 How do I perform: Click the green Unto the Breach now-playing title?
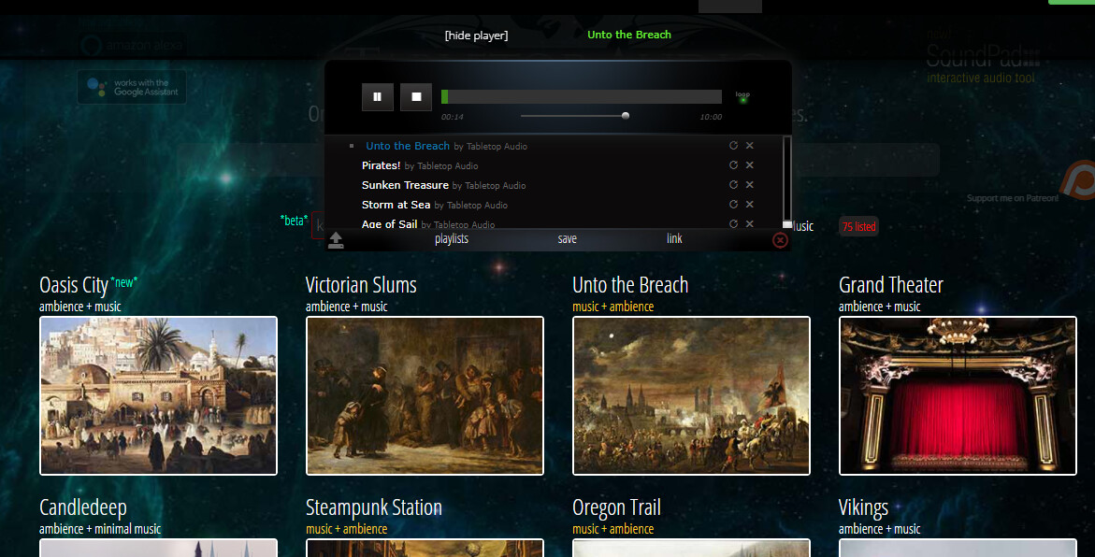tap(629, 35)
